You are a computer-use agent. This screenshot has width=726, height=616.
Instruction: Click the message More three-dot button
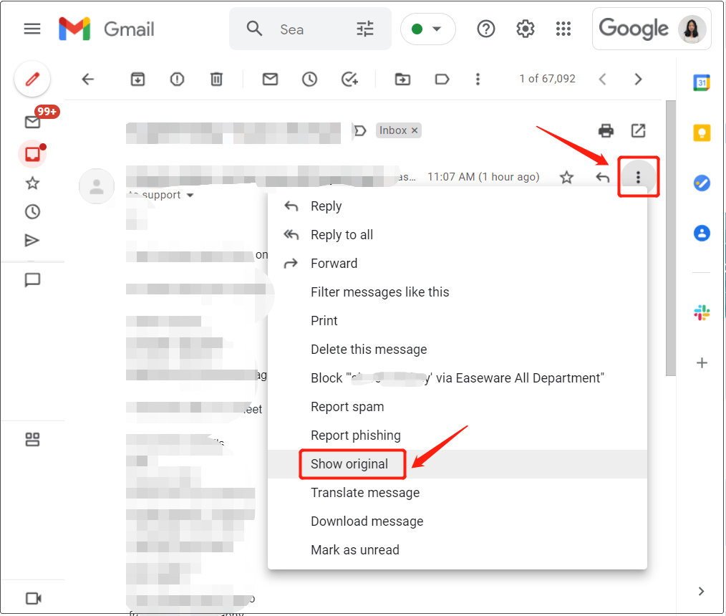[x=638, y=177]
